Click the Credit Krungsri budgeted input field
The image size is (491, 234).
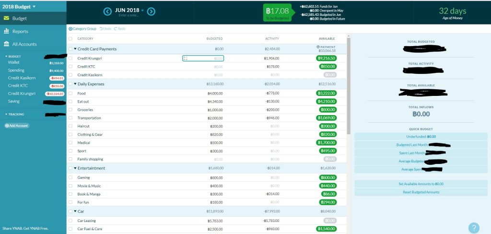[x=203, y=58]
